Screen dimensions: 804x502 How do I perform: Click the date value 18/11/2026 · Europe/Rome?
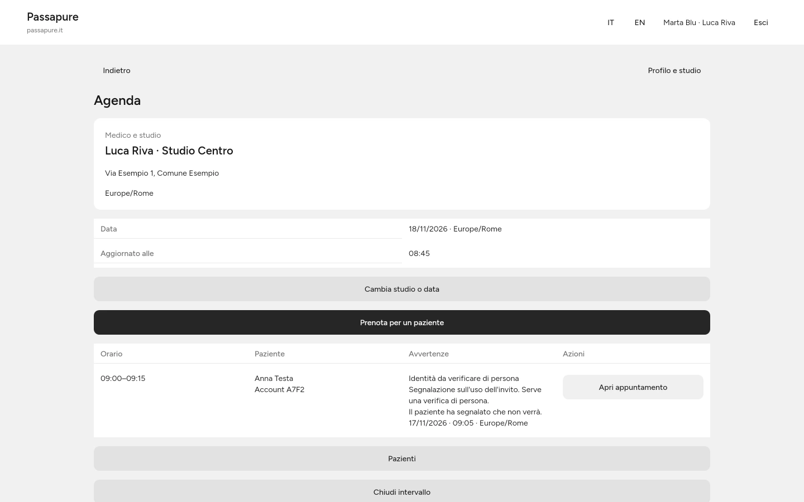pyautogui.click(x=455, y=229)
